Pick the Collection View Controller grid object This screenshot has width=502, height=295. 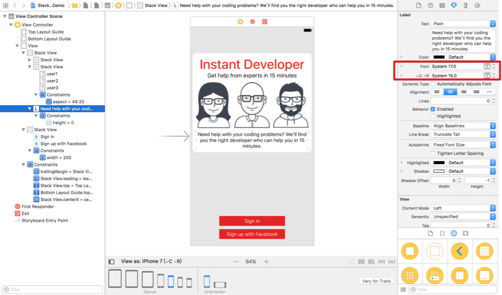(410, 276)
